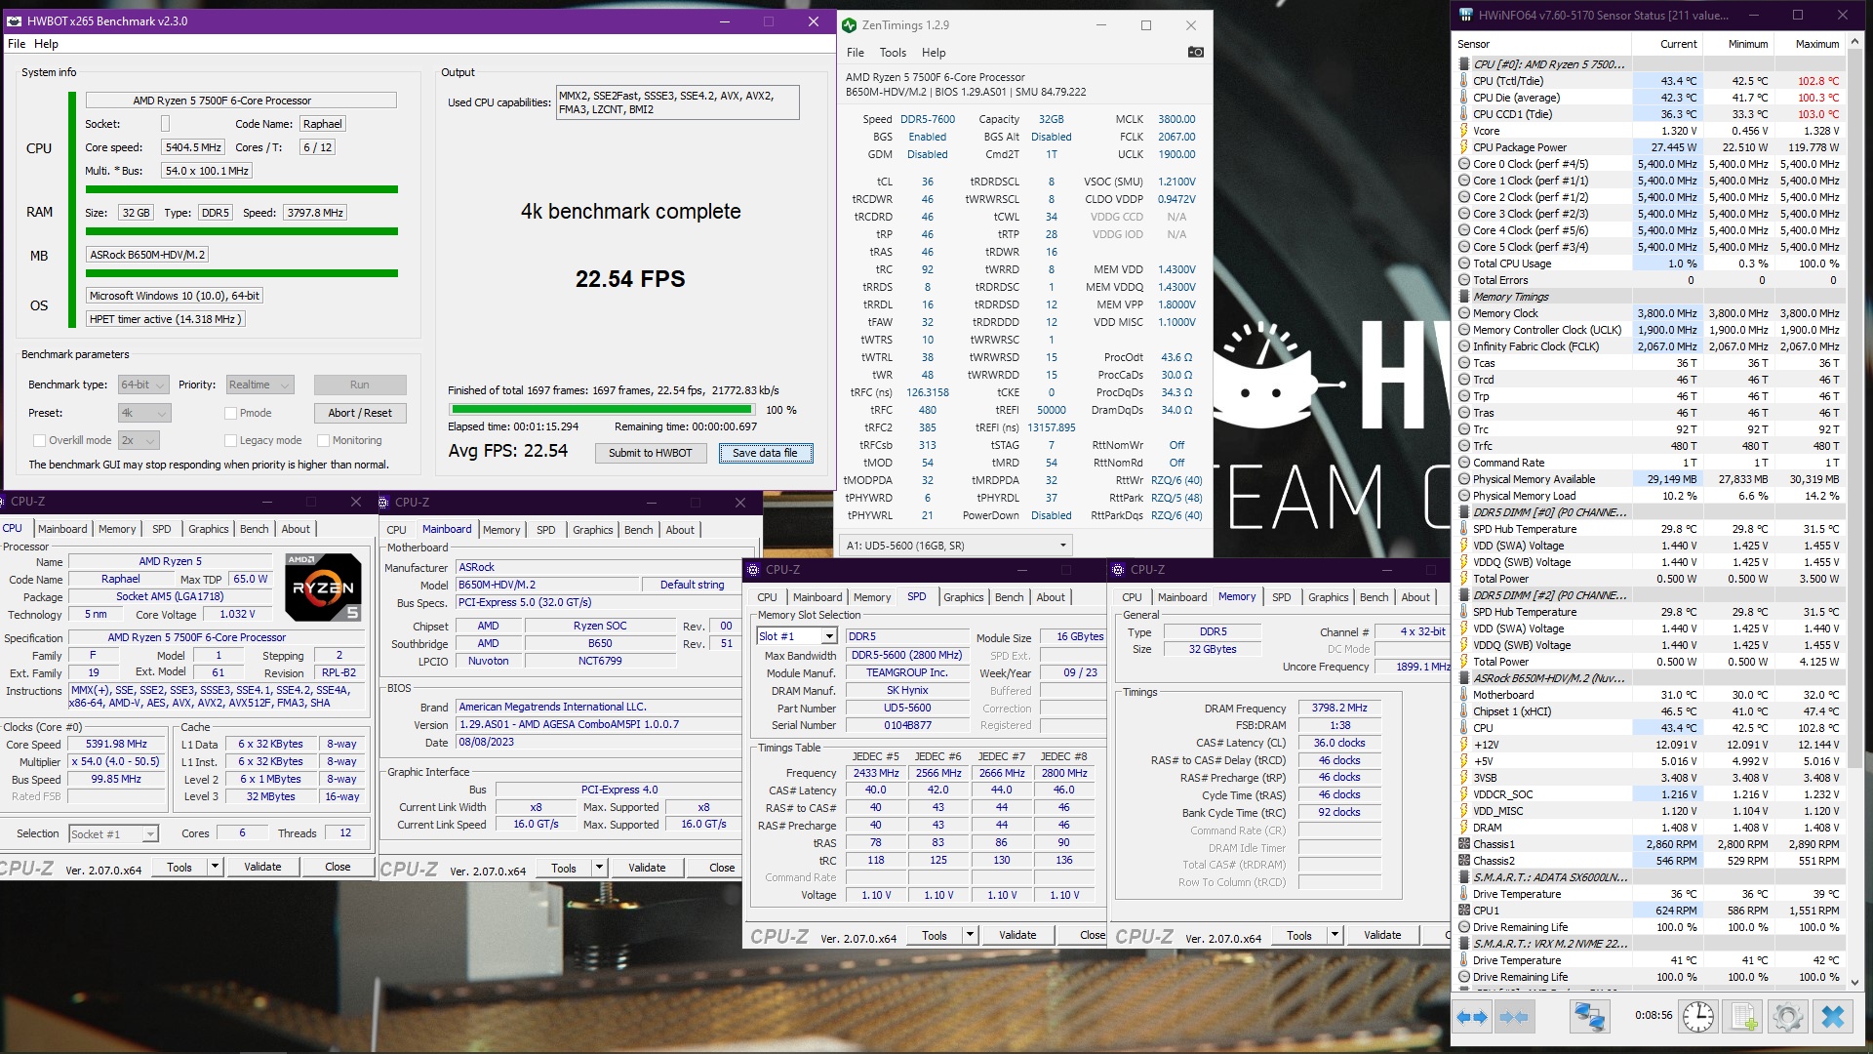Click thermometer icon beside CPU (Tctl/Tdie)
This screenshot has width=1873, height=1054.
pyautogui.click(x=1464, y=81)
